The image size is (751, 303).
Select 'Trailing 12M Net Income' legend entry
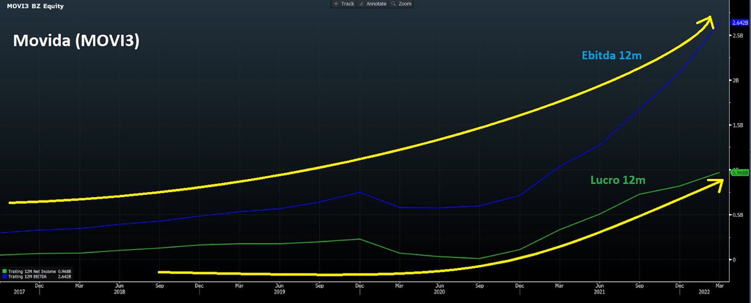(x=32, y=271)
